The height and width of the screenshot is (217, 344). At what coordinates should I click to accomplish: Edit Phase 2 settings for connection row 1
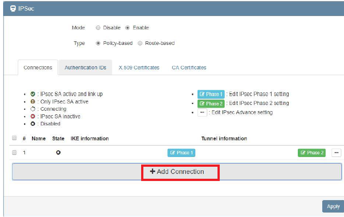click(x=311, y=153)
